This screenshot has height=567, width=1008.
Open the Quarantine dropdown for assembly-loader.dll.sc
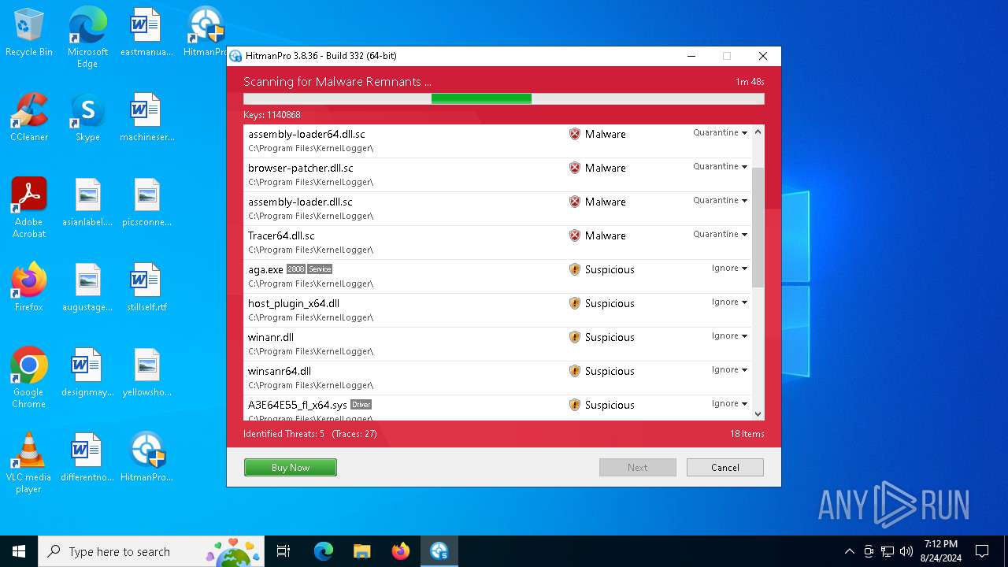click(x=720, y=200)
